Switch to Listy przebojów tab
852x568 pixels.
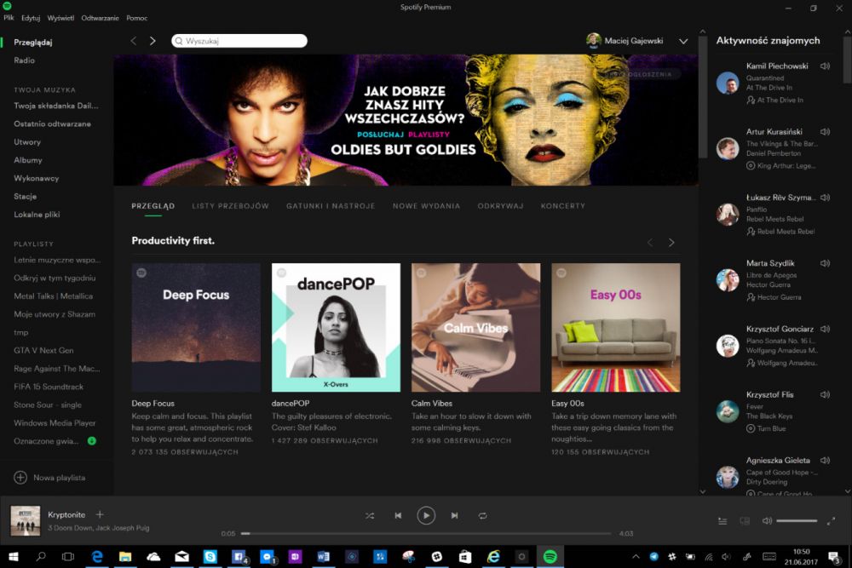click(230, 206)
